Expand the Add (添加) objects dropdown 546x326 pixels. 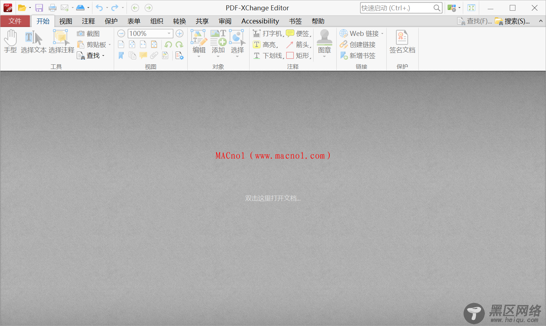click(x=218, y=57)
